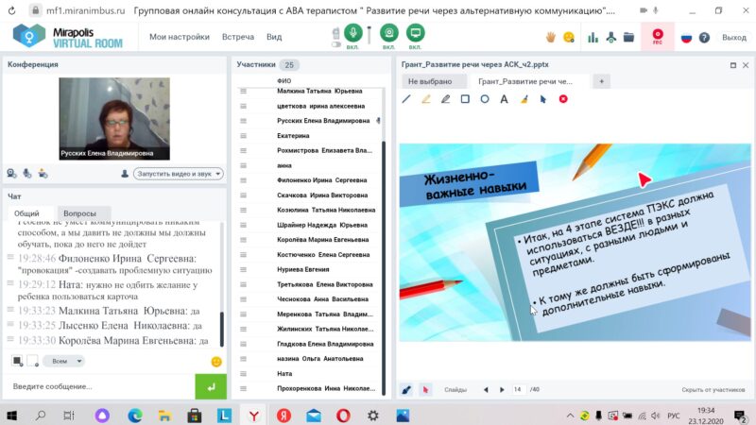Click the participants list scrollbar
The width and height of the screenshot is (756, 425).
pos(384,267)
